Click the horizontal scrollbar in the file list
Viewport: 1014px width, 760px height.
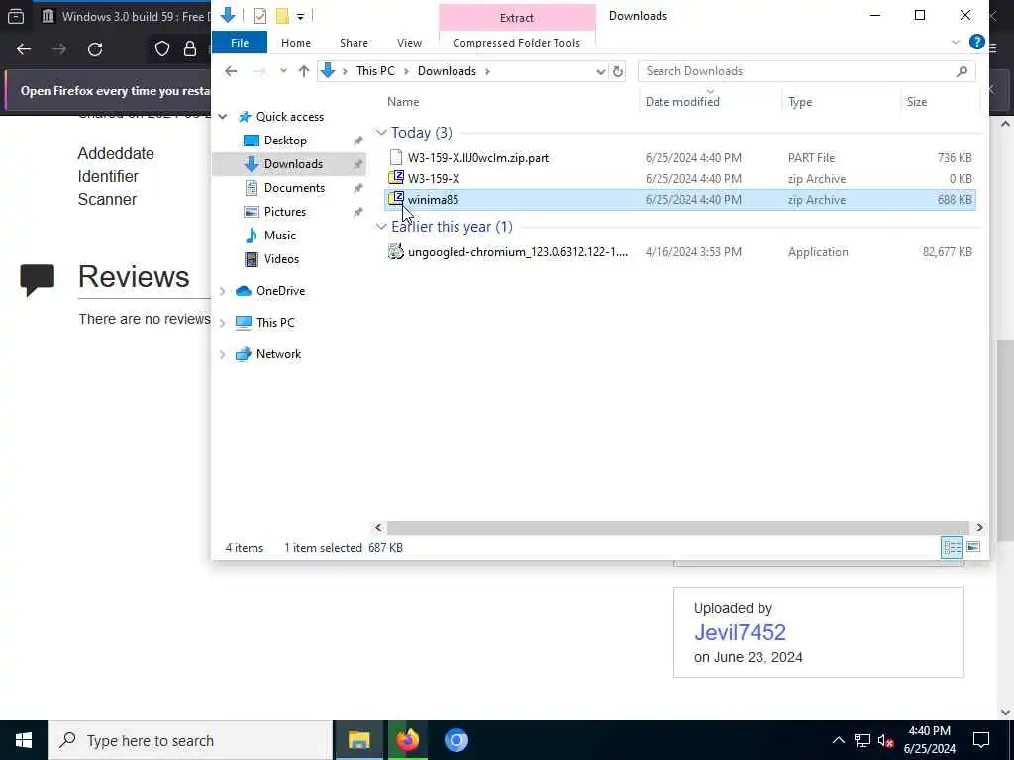click(x=677, y=528)
